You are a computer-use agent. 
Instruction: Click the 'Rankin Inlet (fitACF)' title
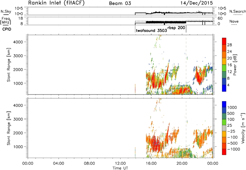[56, 3]
